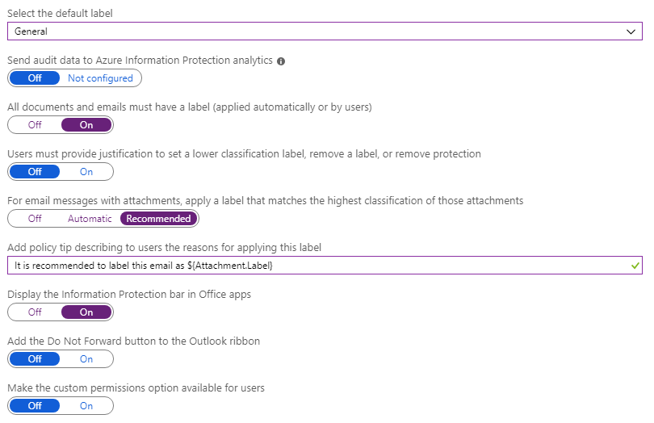Set custom permissions option to Off
Viewport: 654px width, 423px height.
click(35, 406)
